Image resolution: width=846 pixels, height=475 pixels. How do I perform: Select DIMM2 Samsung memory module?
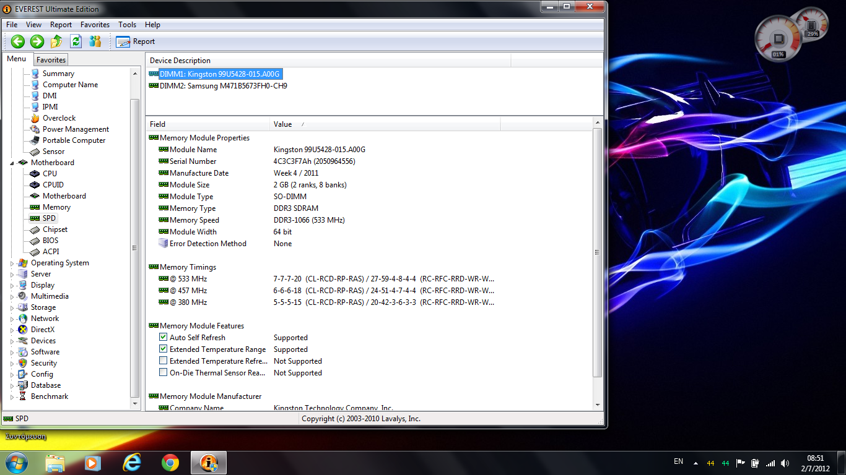click(223, 86)
